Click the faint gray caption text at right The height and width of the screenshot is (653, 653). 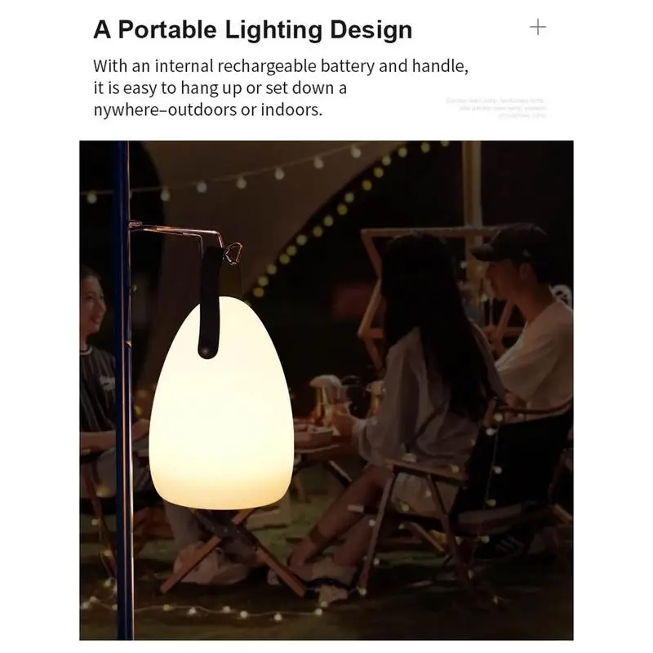496,108
